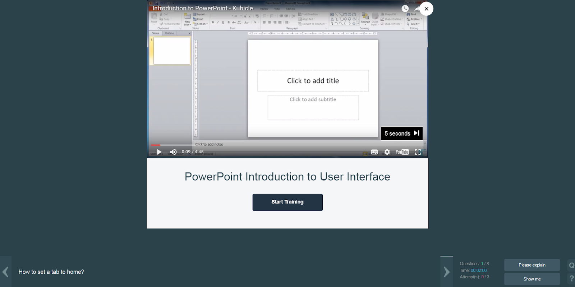Click the 'Show me' button
Screen dimensions: 575x287
(532, 279)
